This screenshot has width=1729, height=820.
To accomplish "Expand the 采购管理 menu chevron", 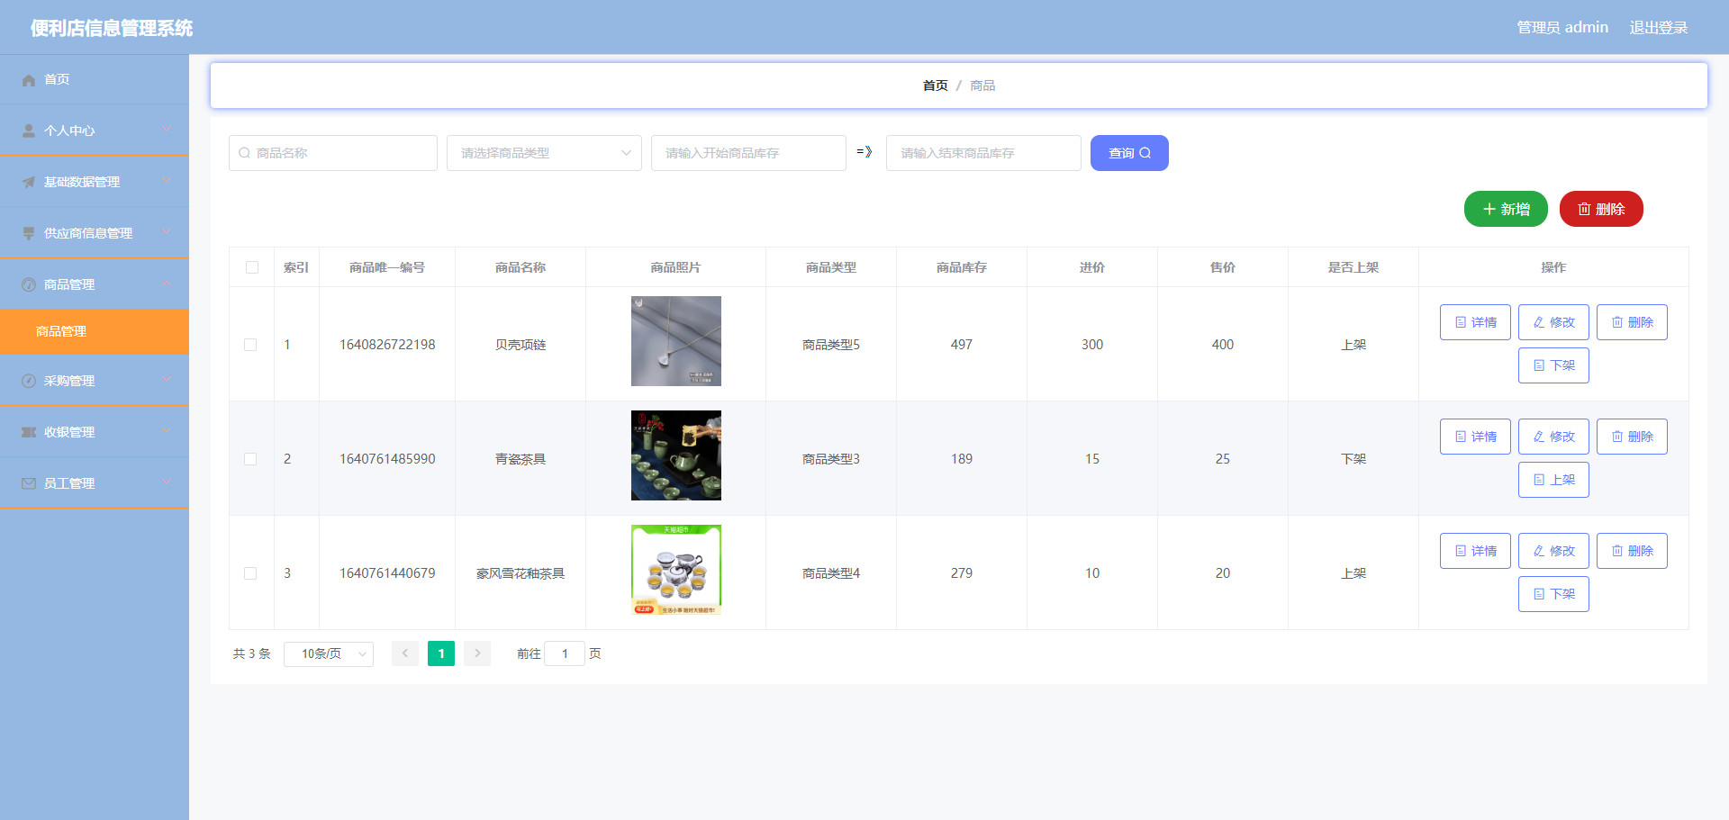I will point(167,380).
